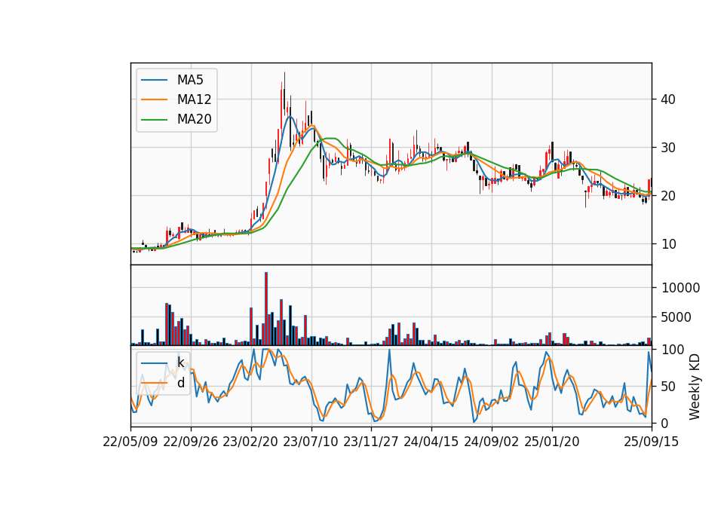Click the tallest volume bar above 10000
The image size is (724, 520).
tap(266, 309)
